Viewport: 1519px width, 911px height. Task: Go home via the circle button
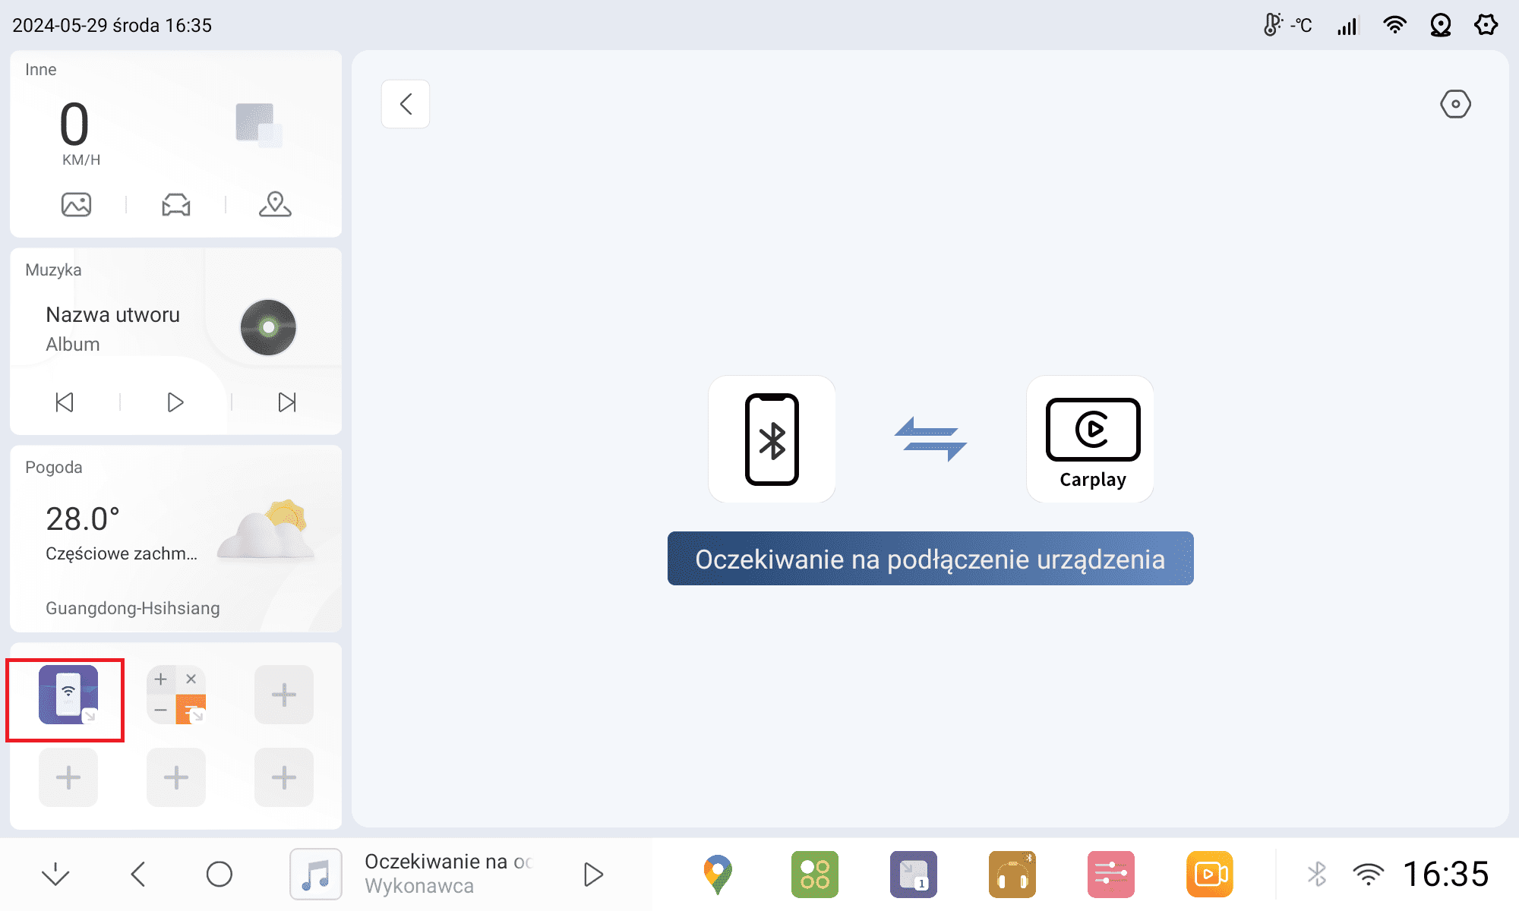(219, 875)
